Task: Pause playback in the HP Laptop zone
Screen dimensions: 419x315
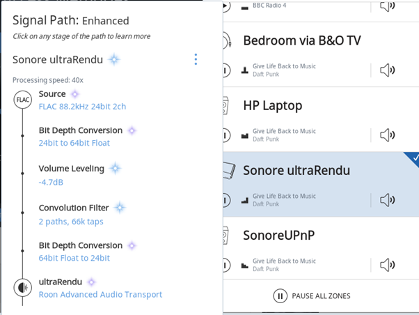Action: (226, 135)
